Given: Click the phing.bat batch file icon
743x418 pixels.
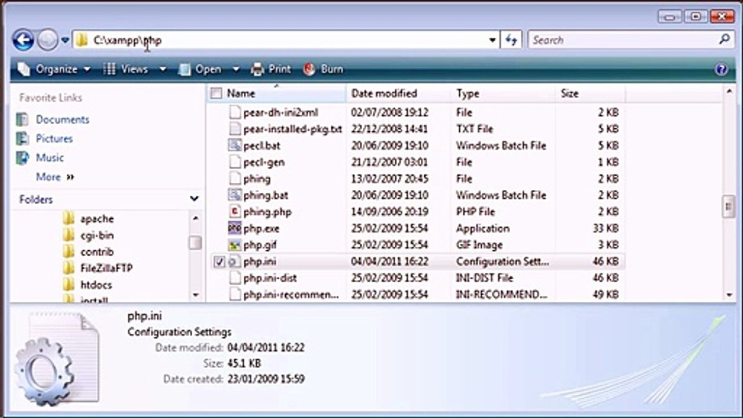Looking at the screenshot, I should click(235, 195).
